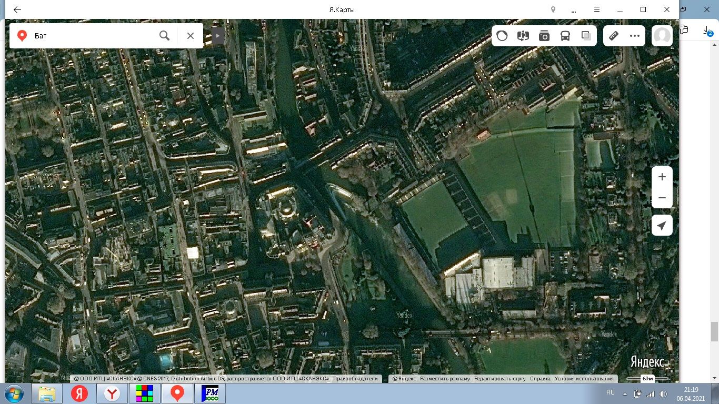
Task: Enable street panoramas layer
Action: click(x=523, y=36)
